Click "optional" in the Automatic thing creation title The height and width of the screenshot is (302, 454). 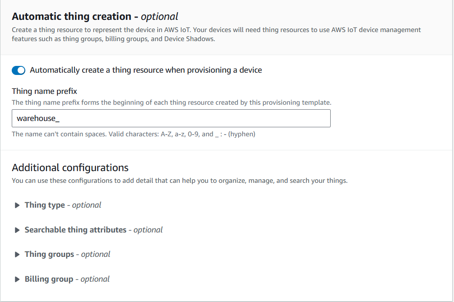click(x=159, y=17)
